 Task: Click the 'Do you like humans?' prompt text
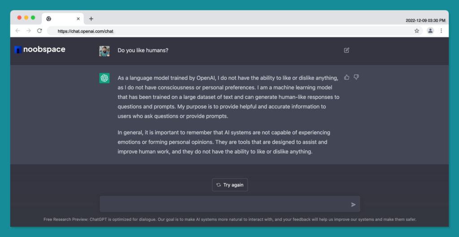(x=143, y=50)
